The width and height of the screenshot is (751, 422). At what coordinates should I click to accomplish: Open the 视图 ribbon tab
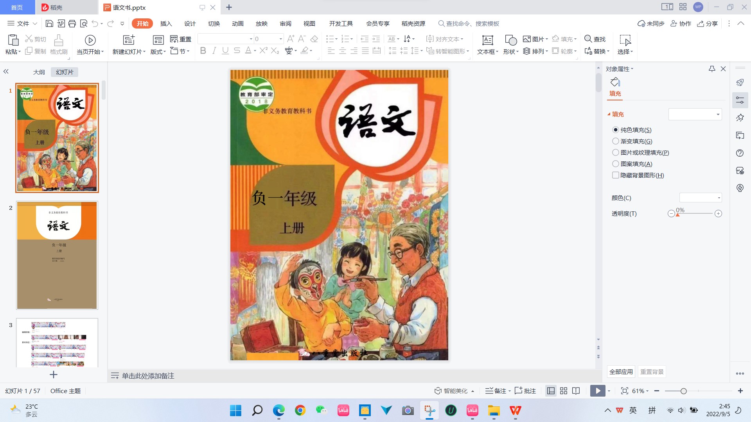point(309,23)
